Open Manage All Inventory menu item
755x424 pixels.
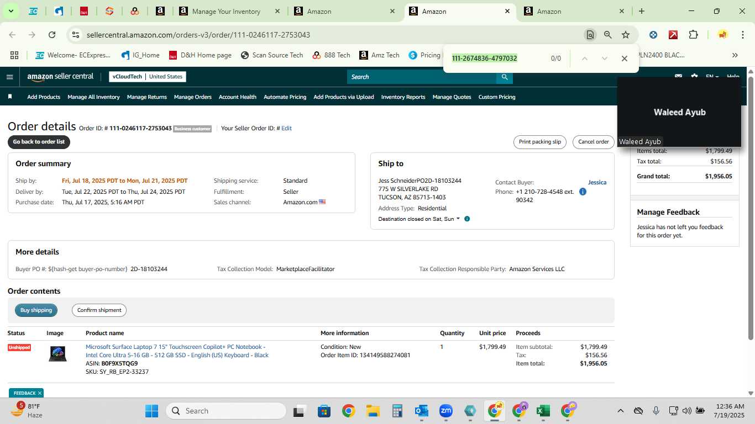(93, 97)
